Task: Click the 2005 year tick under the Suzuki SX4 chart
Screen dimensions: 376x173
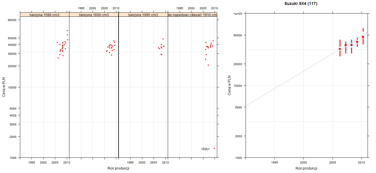Action: point(333,163)
